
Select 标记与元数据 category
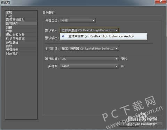point(21,38)
